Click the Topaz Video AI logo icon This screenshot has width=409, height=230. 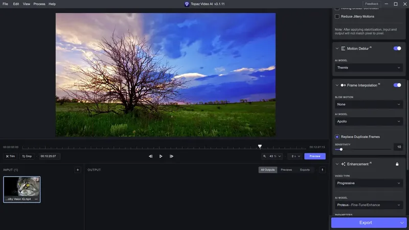pos(187,4)
